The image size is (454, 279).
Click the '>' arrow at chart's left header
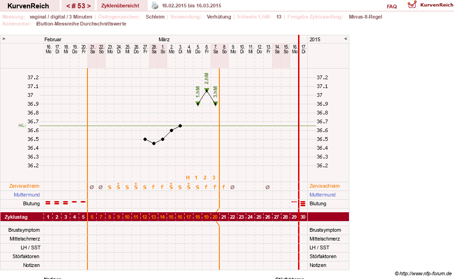pos(4,38)
